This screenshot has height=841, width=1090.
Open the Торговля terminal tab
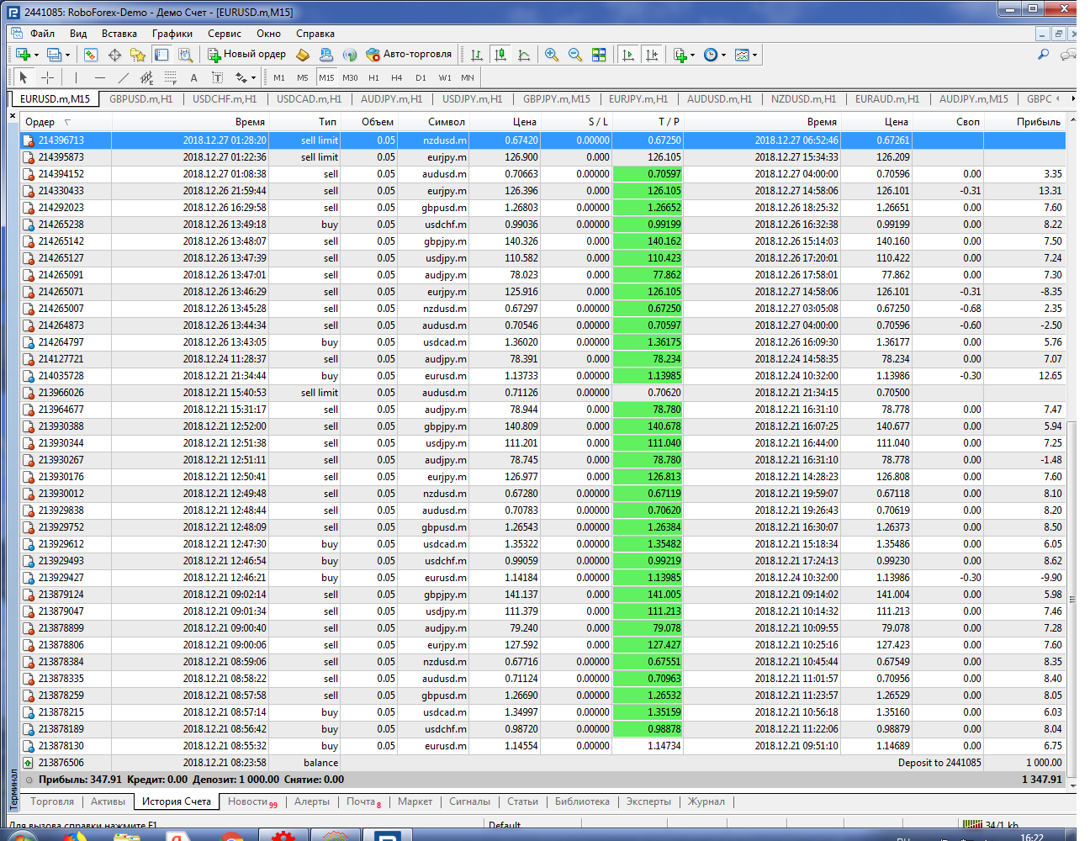point(52,801)
